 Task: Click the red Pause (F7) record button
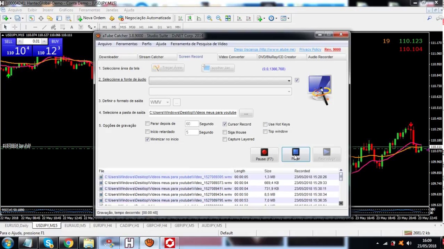264,155
